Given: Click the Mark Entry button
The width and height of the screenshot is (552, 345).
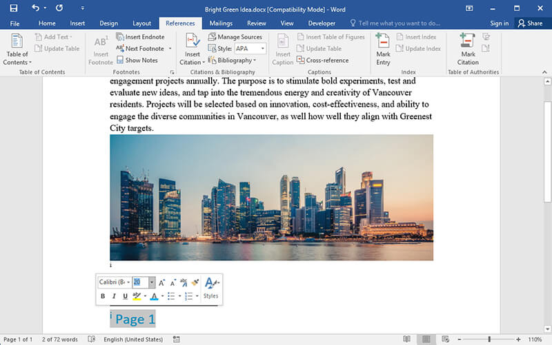Looking at the screenshot, I should pos(383,49).
